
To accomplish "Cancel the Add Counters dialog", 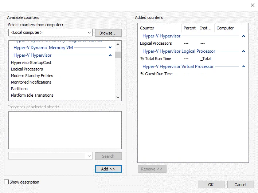I will click(241, 185).
